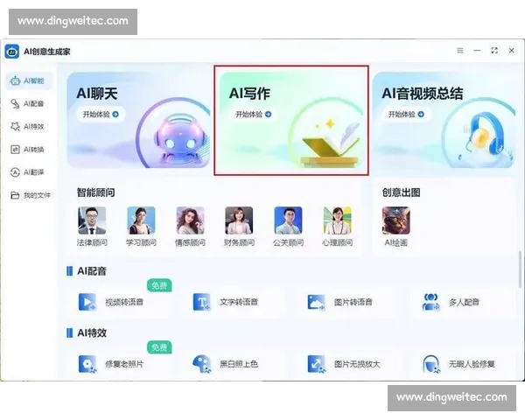
Task: Select the 公关顾问 advisor avatar
Action: (x=288, y=220)
